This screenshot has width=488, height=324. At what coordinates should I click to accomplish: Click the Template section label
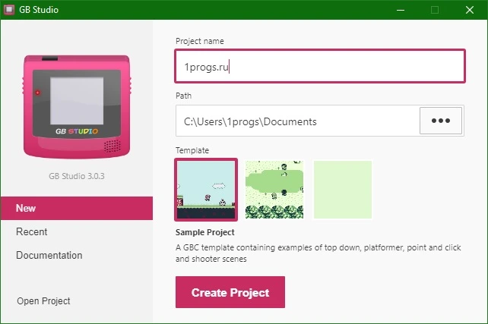192,150
